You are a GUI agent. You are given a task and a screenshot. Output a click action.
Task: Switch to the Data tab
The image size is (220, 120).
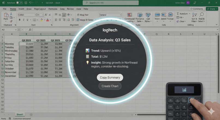(x=62, y=9)
